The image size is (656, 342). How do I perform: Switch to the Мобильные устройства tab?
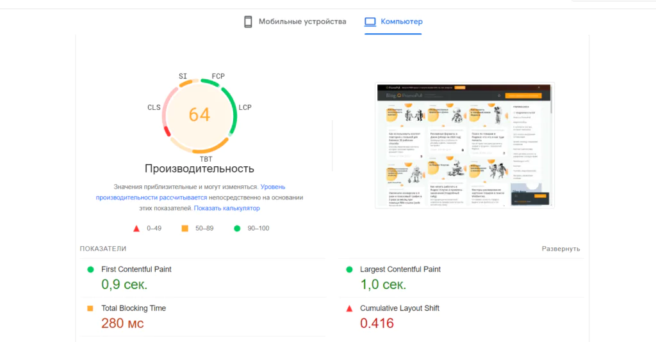click(295, 22)
